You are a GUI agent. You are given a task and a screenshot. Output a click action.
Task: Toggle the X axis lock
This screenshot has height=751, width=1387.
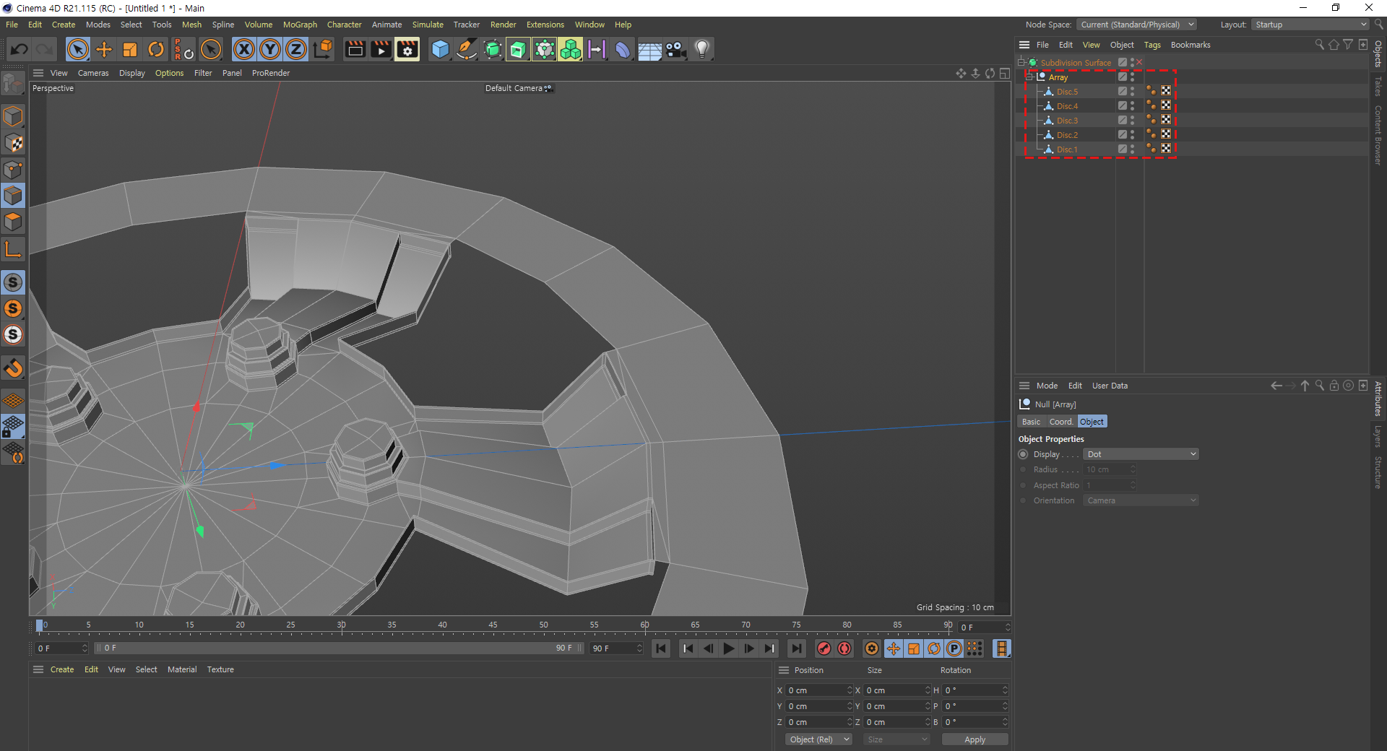click(x=244, y=50)
